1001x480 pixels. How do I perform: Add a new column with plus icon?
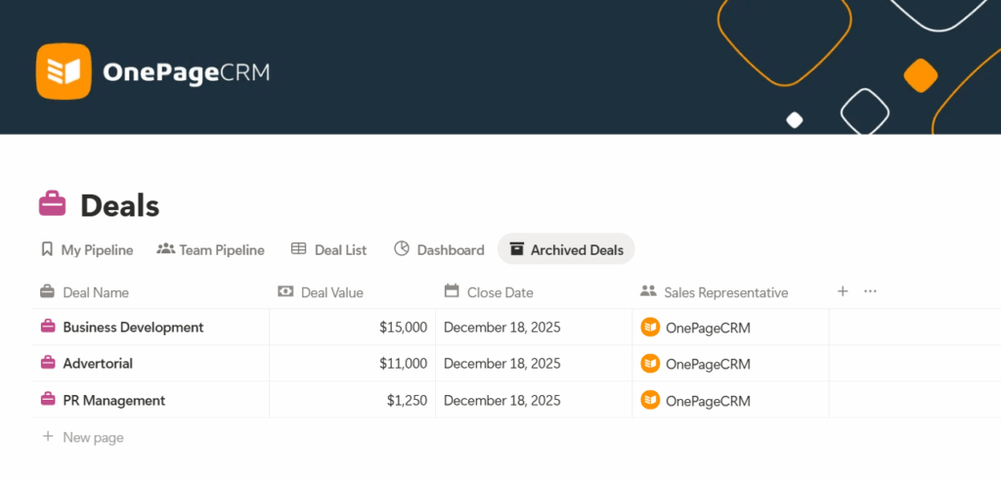(843, 291)
